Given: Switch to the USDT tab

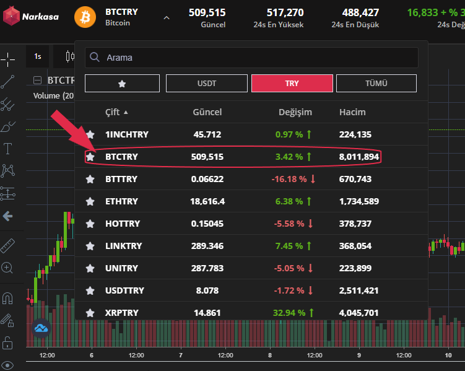Looking at the screenshot, I should tap(207, 84).
